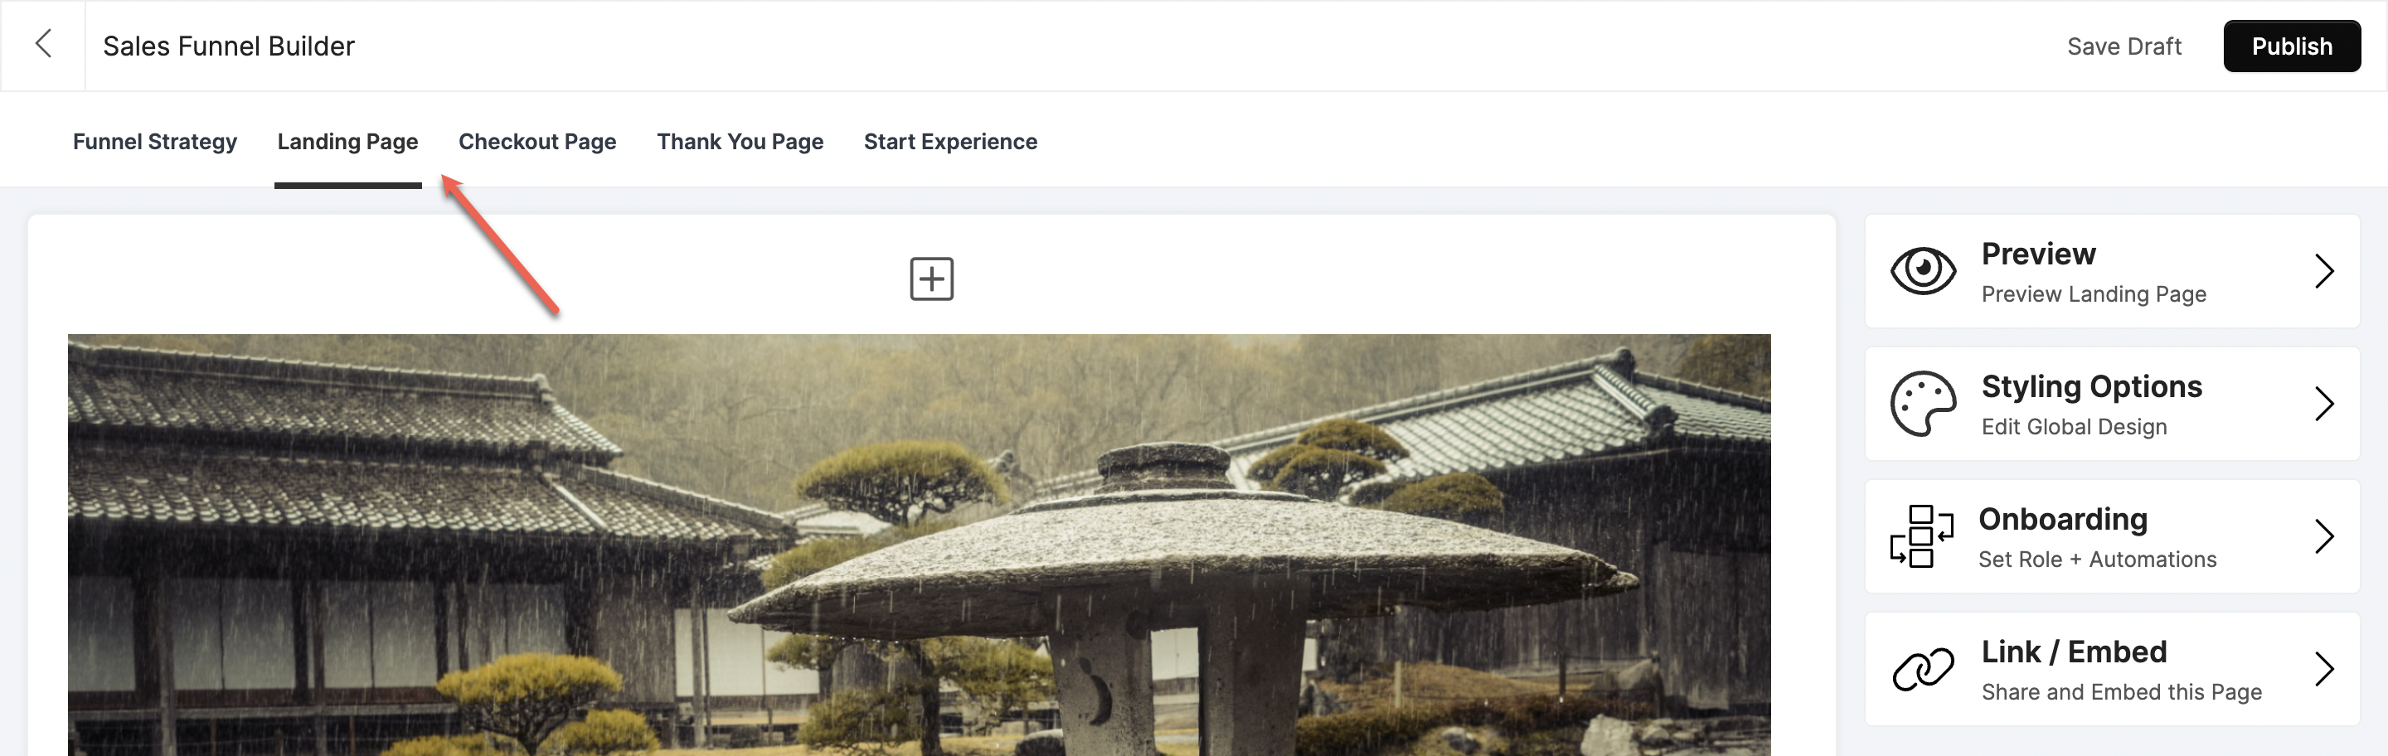Go to the Start Experience tab
This screenshot has width=2388, height=756.
click(x=950, y=142)
